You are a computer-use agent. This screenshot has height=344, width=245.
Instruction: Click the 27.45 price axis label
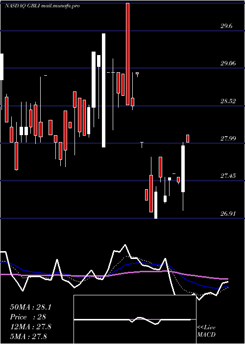(228, 176)
